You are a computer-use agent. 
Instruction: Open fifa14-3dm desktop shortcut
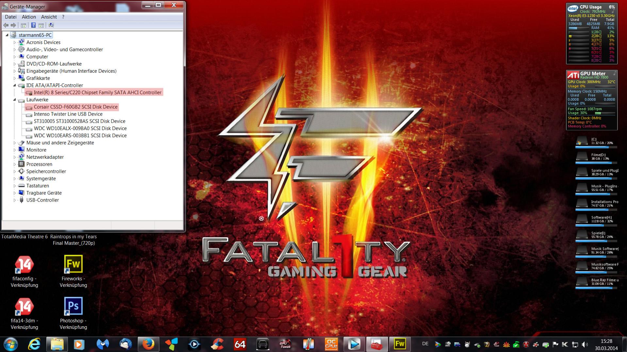coord(24,314)
